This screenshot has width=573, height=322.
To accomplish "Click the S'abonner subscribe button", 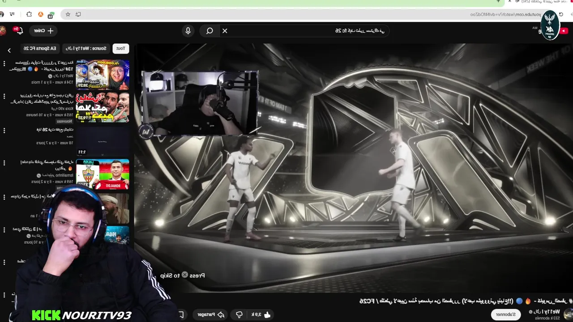I will 505,314.
